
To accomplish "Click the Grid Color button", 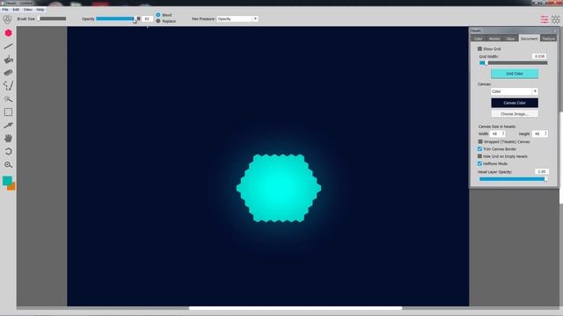I will [x=515, y=74].
